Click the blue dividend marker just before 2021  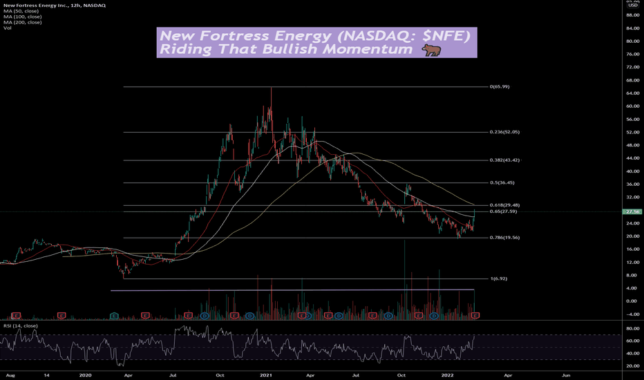[x=249, y=316]
